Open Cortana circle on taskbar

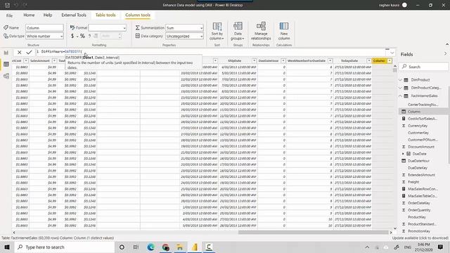[x=122, y=247]
